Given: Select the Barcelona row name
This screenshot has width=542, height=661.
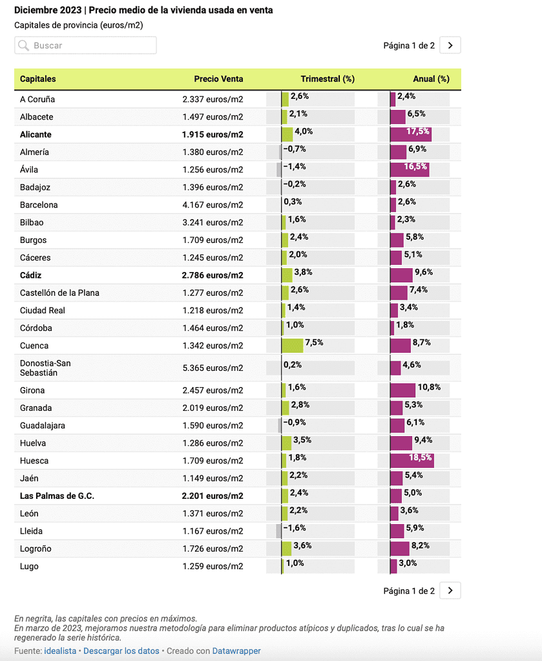Looking at the screenshot, I should tap(39, 205).
